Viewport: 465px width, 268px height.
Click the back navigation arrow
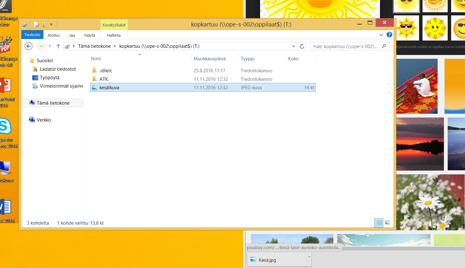pos(29,46)
